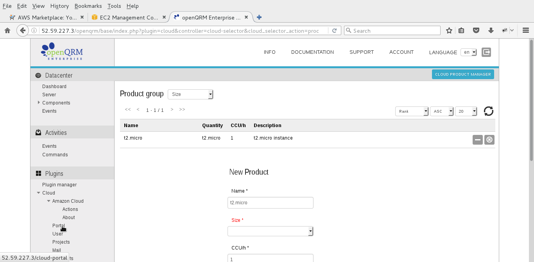Viewport: 534px width, 262px height.
Task: Open the Firefox downloads arrow
Action: [x=491, y=30]
